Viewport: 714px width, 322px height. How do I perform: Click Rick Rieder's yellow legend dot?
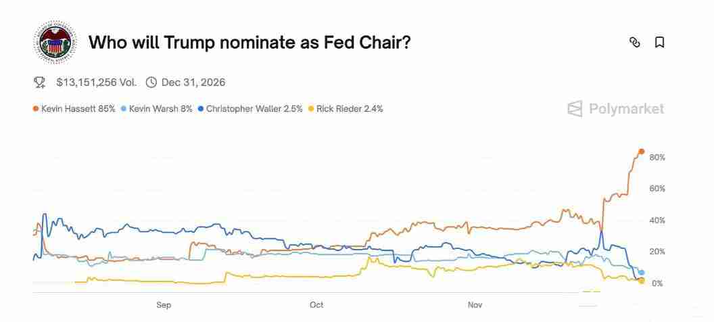311,109
